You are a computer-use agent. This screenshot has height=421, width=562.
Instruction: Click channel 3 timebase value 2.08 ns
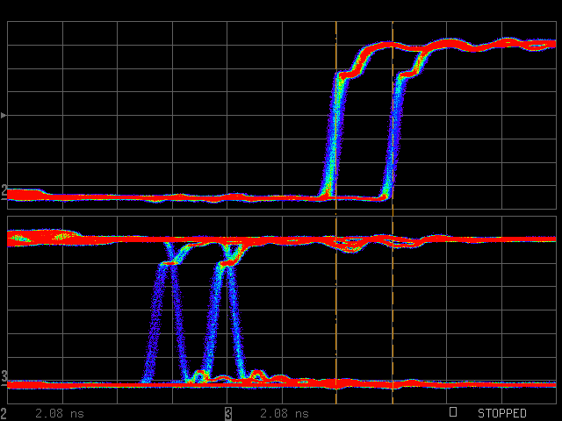(x=285, y=413)
